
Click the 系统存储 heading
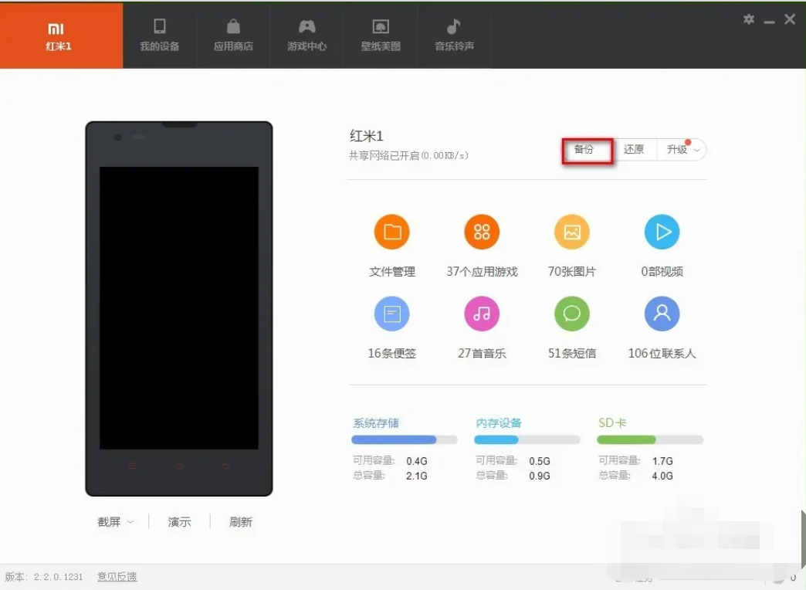(x=376, y=423)
